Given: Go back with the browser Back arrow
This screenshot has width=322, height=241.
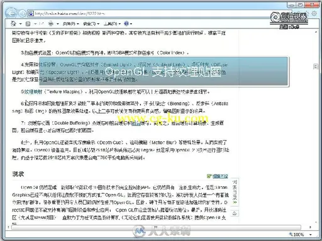Looking at the screenshot, I should (11, 13).
